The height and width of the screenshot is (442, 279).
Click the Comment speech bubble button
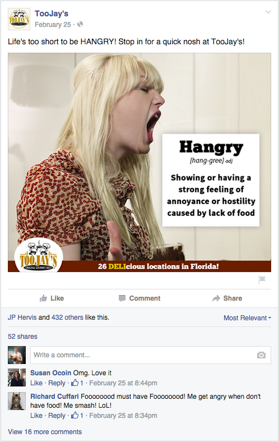[x=139, y=298]
